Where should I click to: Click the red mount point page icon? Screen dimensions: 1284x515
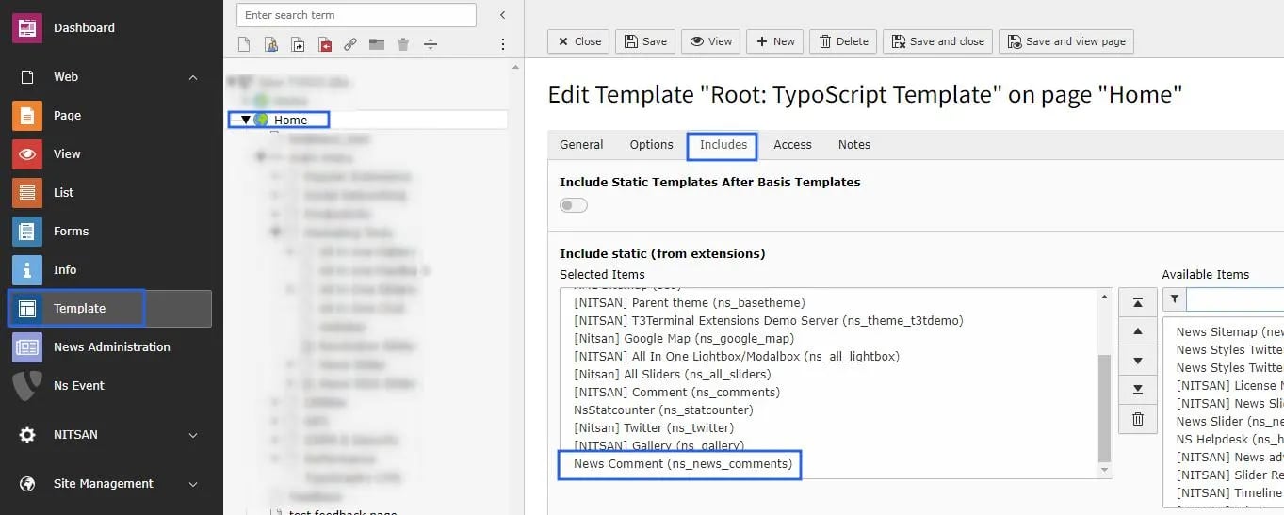tap(325, 44)
